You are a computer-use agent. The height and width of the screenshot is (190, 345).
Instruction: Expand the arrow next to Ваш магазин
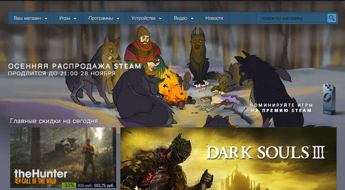46,19
